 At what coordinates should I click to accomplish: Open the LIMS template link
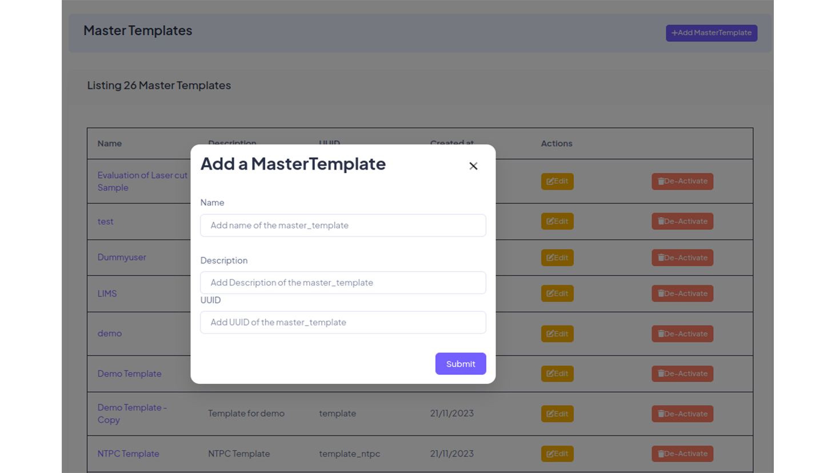tap(107, 294)
